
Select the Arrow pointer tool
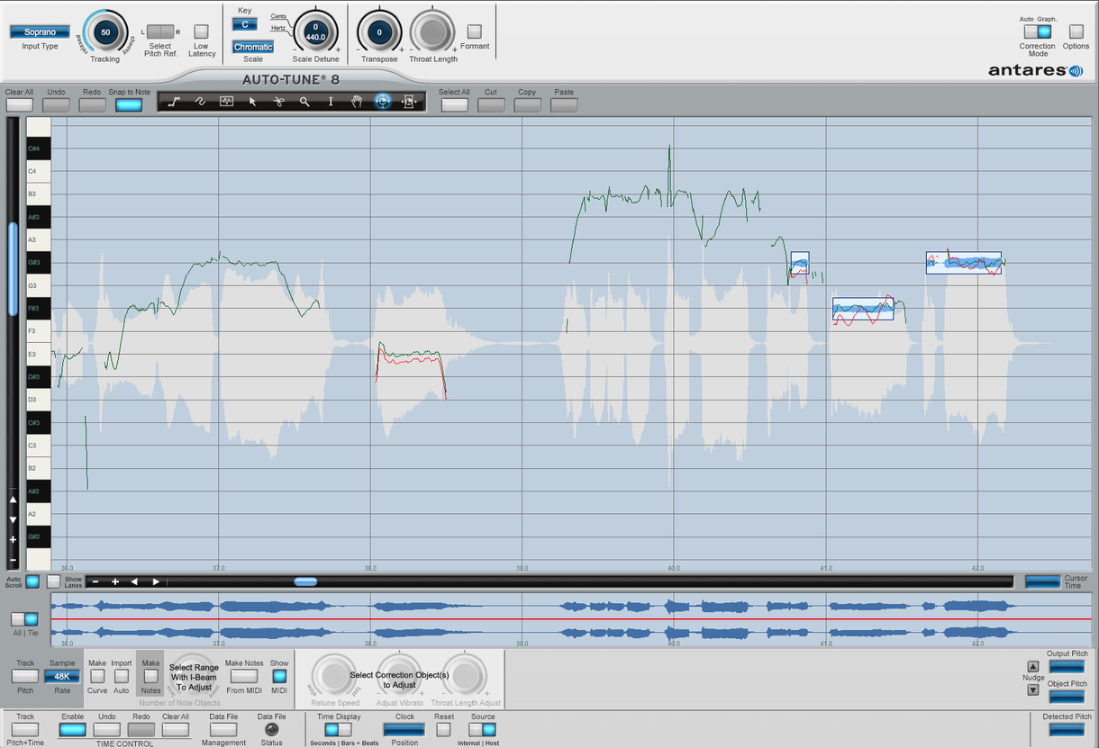click(252, 102)
